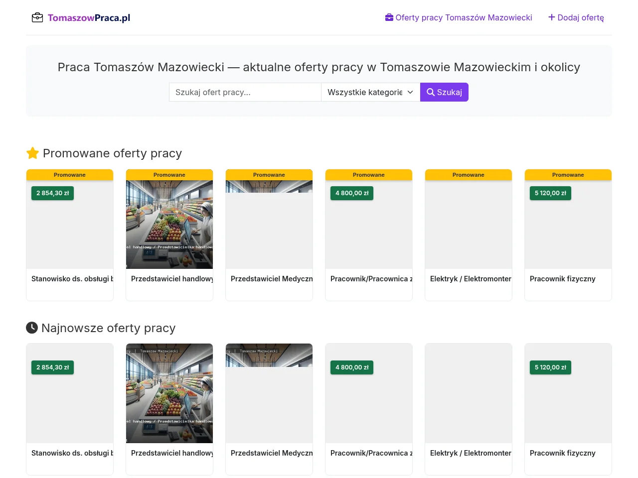Open newest Pracownik/Pracownica offer title

(371, 453)
